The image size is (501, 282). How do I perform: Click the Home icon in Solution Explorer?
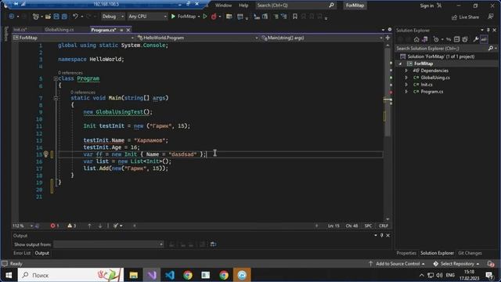[x=416, y=39]
